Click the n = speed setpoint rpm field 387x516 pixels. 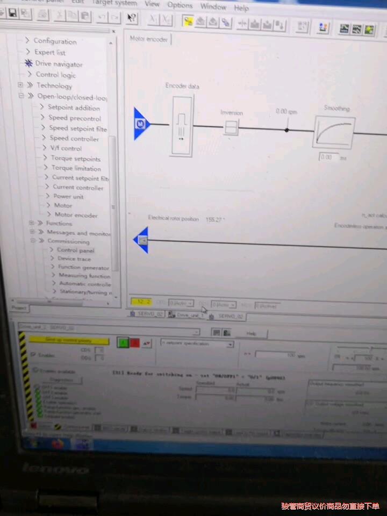[x=276, y=355]
